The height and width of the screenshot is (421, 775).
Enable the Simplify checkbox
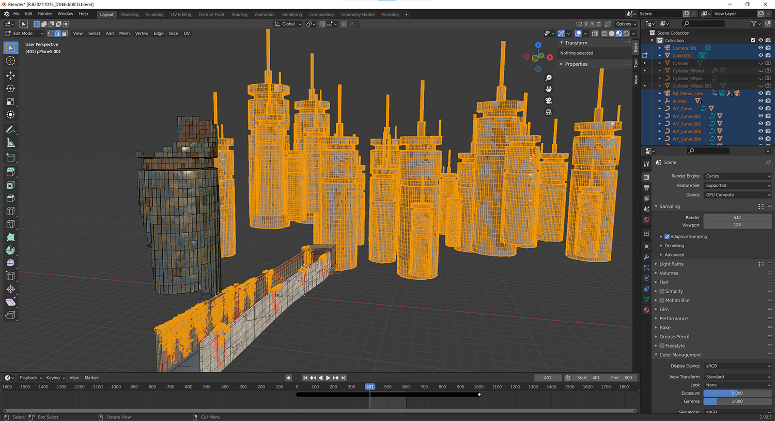(x=662, y=291)
